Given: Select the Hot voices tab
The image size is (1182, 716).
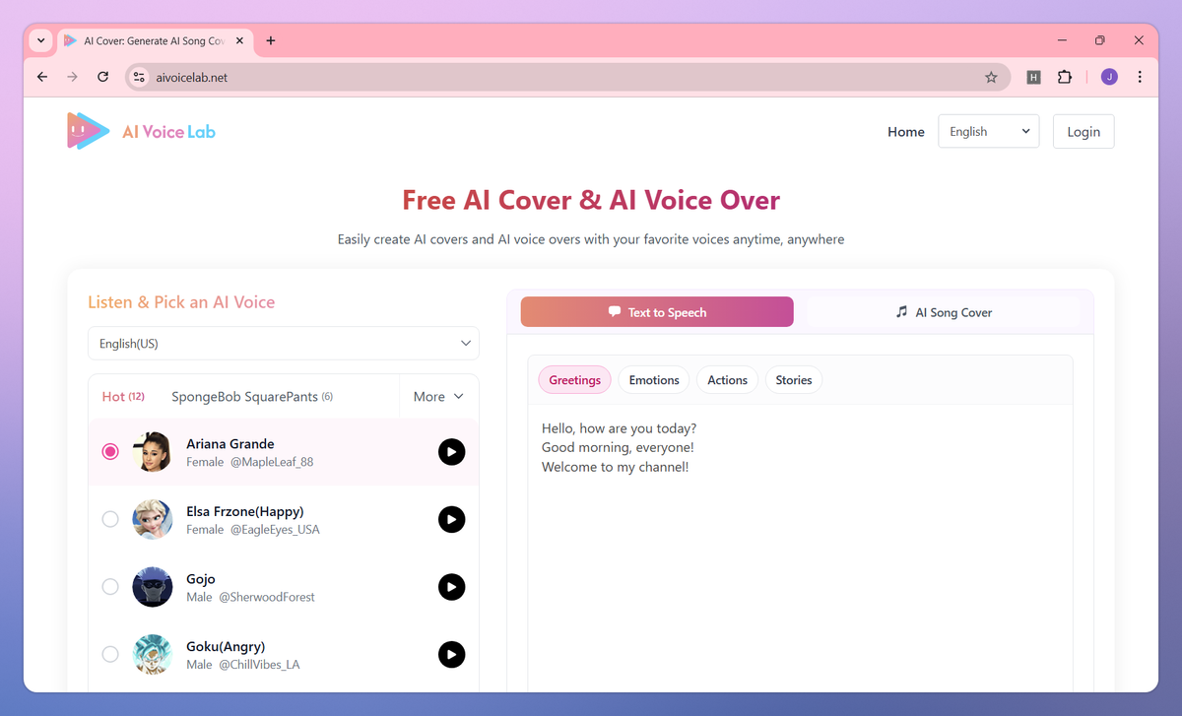Looking at the screenshot, I should click(123, 396).
